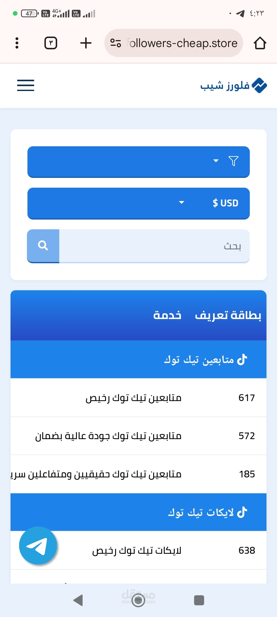Add a new browser tab
Viewport: 277px width, 617px height.
(86, 43)
